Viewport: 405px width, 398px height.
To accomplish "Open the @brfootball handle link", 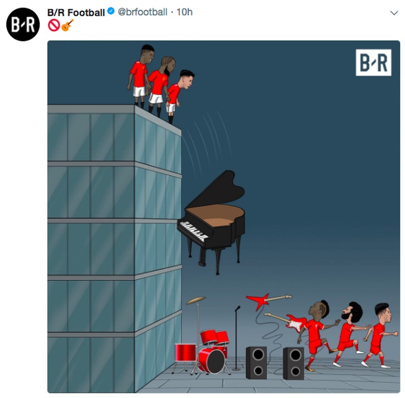I will [143, 12].
